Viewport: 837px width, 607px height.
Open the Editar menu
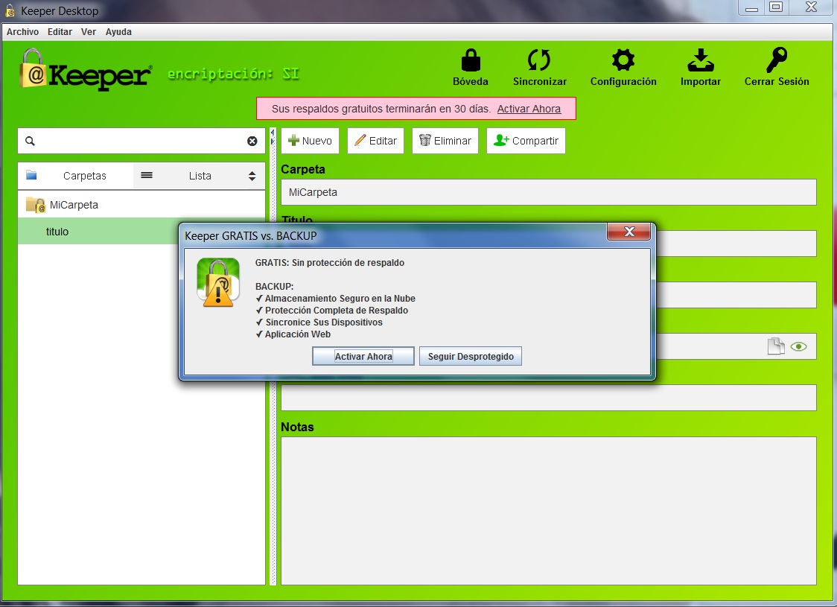click(60, 31)
